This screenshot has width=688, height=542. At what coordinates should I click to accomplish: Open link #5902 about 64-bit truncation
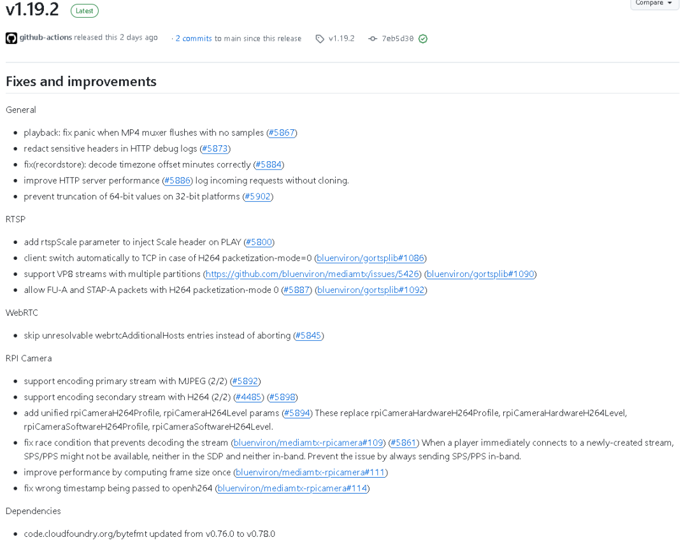coord(257,196)
